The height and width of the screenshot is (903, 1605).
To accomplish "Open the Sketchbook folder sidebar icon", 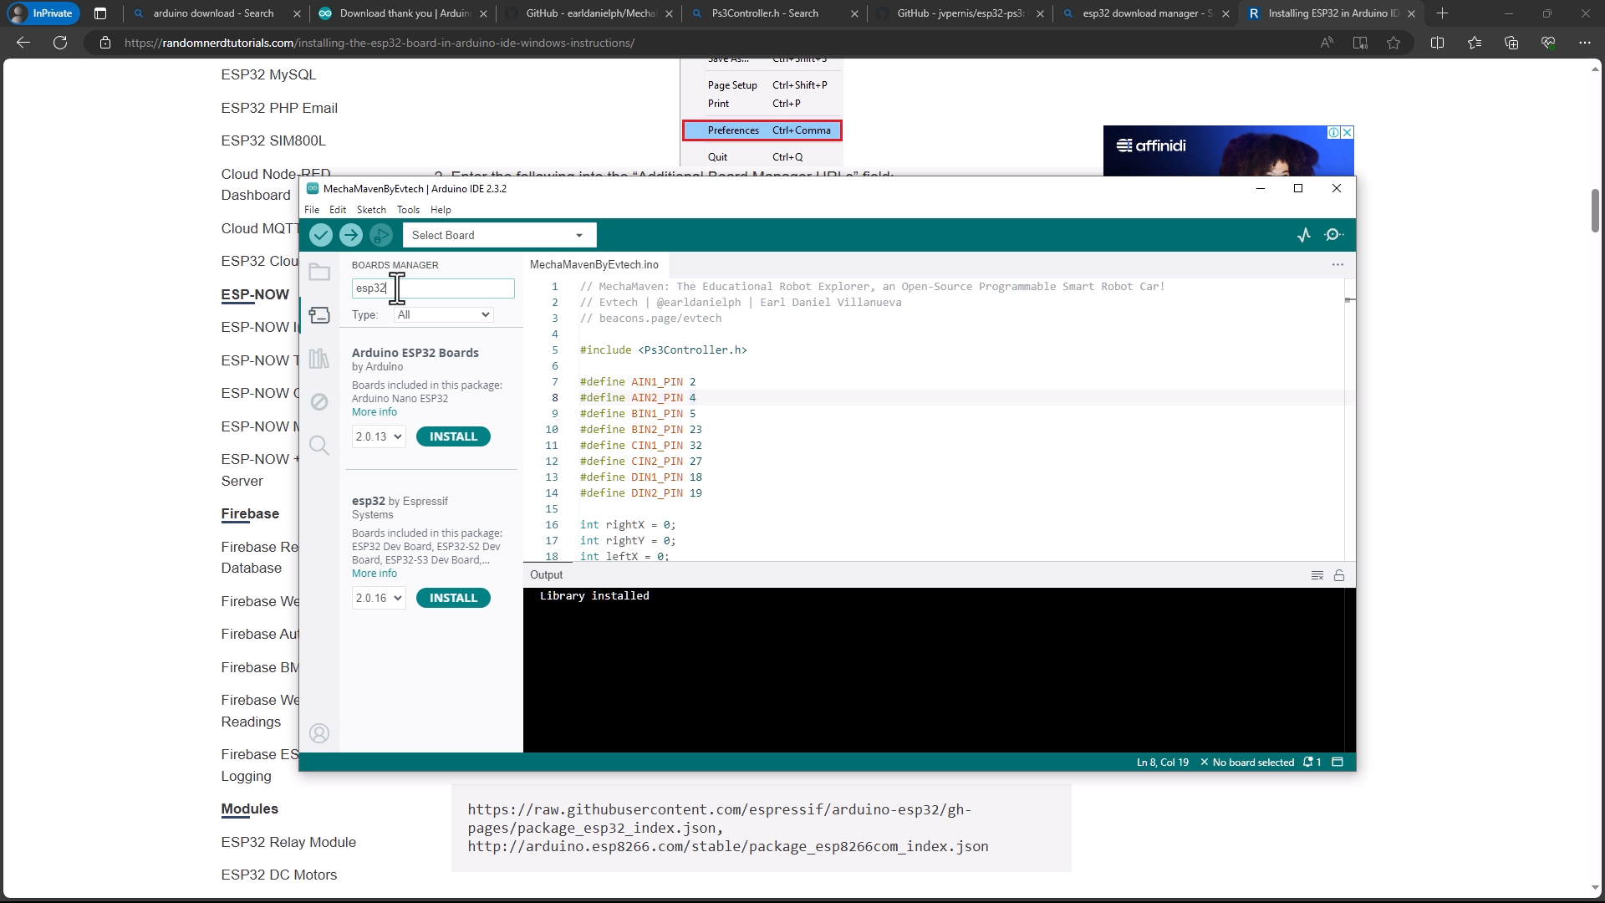I will coord(319,273).
